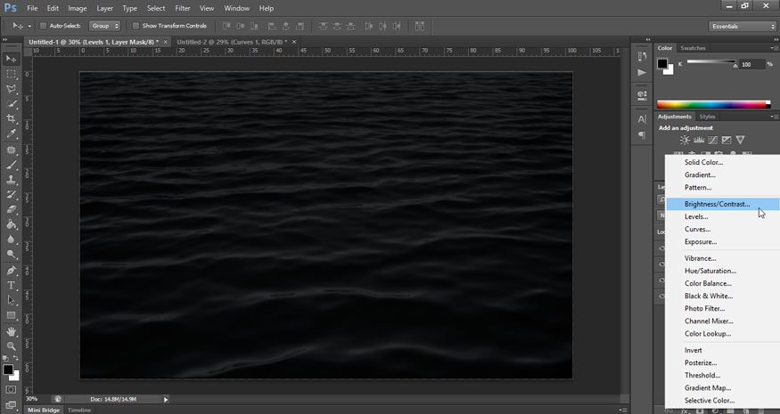Toggle Quick Mask mode button
The height and width of the screenshot is (414, 780).
12,390
